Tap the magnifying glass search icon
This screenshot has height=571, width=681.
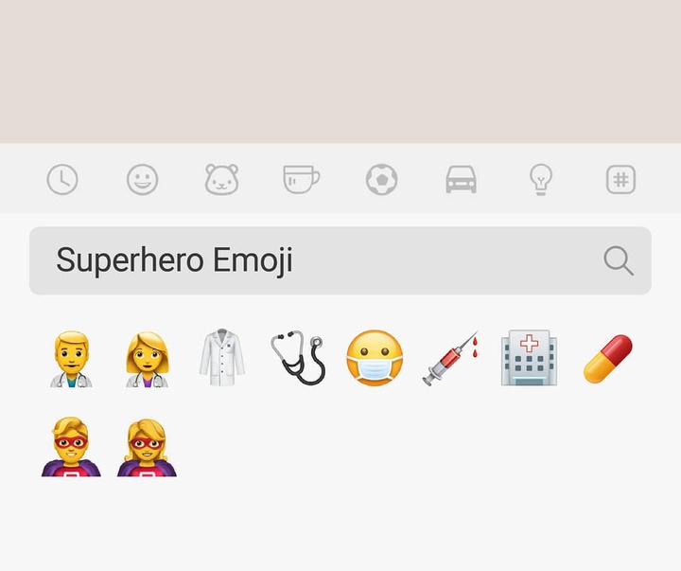619,260
